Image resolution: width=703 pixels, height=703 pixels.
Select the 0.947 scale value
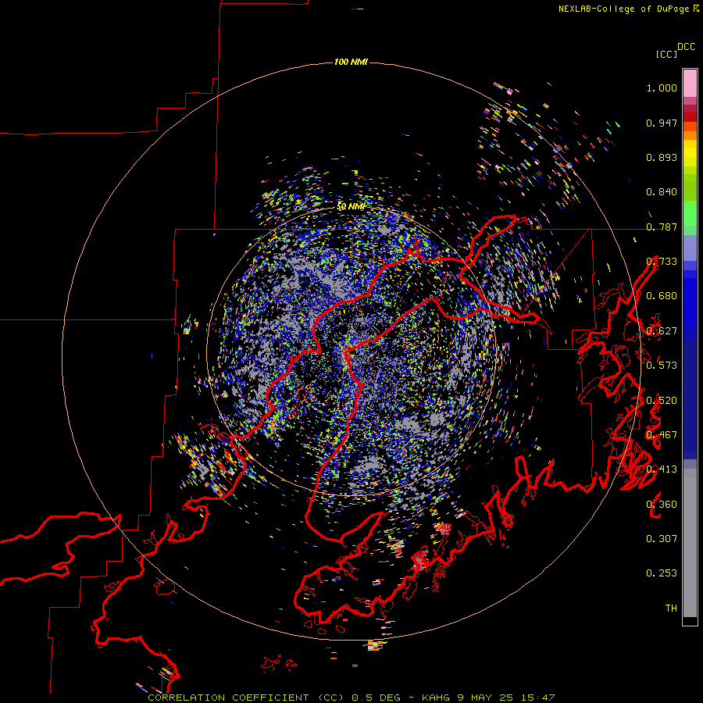click(x=662, y=123)
